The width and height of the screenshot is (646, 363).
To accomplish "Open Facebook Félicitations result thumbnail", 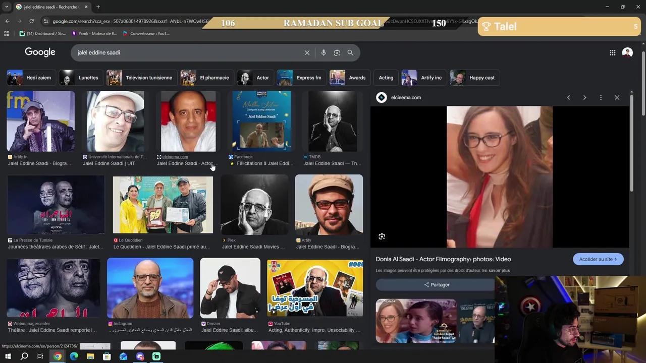I will coord(261,122).
